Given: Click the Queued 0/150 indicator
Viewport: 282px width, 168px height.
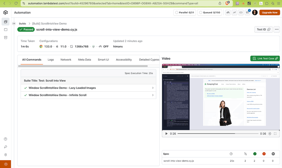Looking at the screenshot, I should 209,12.
